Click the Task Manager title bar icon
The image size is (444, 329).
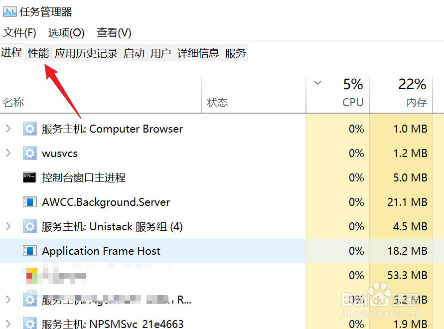click(x=10, y=11)
